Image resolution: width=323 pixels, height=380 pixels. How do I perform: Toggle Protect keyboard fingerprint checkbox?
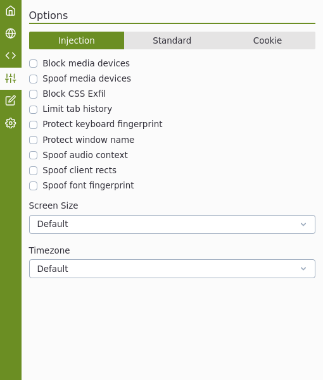tap(33, 125)
